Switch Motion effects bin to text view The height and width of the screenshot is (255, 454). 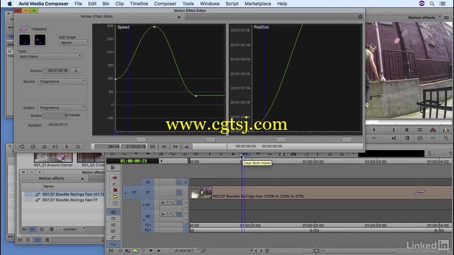tap(32, 229)
